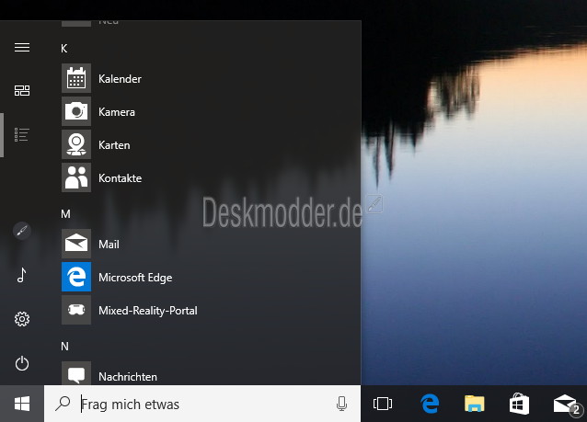Image resolution: width=587 pixels, height=422 pixels.
Task: Open Settings gear in Start sidebar
Action: tap(22, 319)
